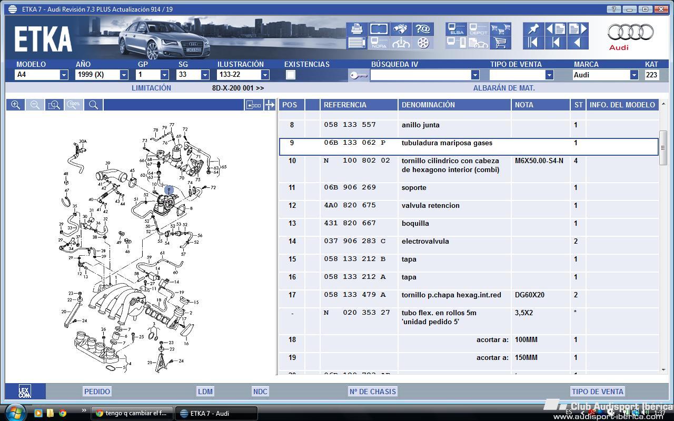This screenshot has height=421, width=674.
Task: Click the KAT 223 field
Action: pyautogui.click(x=652, y=75)
